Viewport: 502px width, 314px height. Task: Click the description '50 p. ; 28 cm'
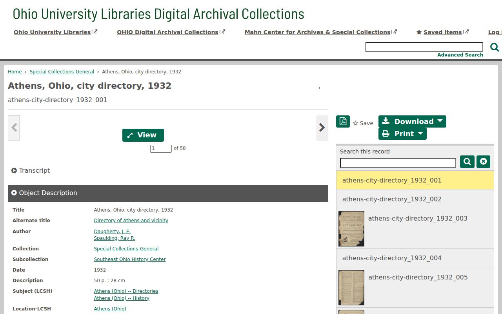pyautogui.click(x=109, y=281)
